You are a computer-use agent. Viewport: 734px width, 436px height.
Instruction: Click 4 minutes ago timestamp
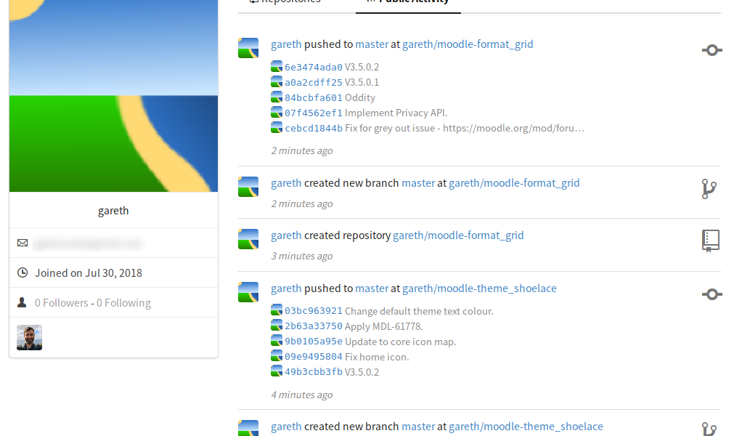(x=302, y=395)
